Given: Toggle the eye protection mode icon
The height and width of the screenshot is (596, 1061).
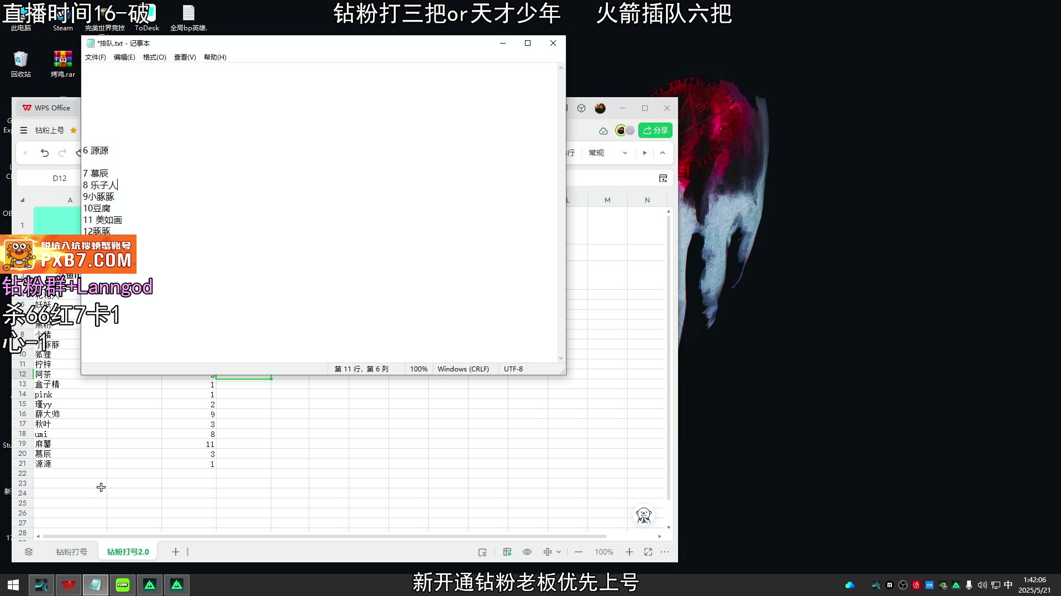Looking at the screenshot, I should [527, 552].
